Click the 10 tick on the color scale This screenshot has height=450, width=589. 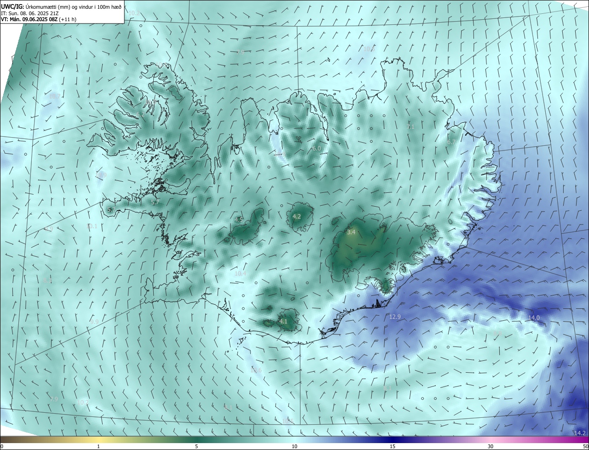point(294,446)
